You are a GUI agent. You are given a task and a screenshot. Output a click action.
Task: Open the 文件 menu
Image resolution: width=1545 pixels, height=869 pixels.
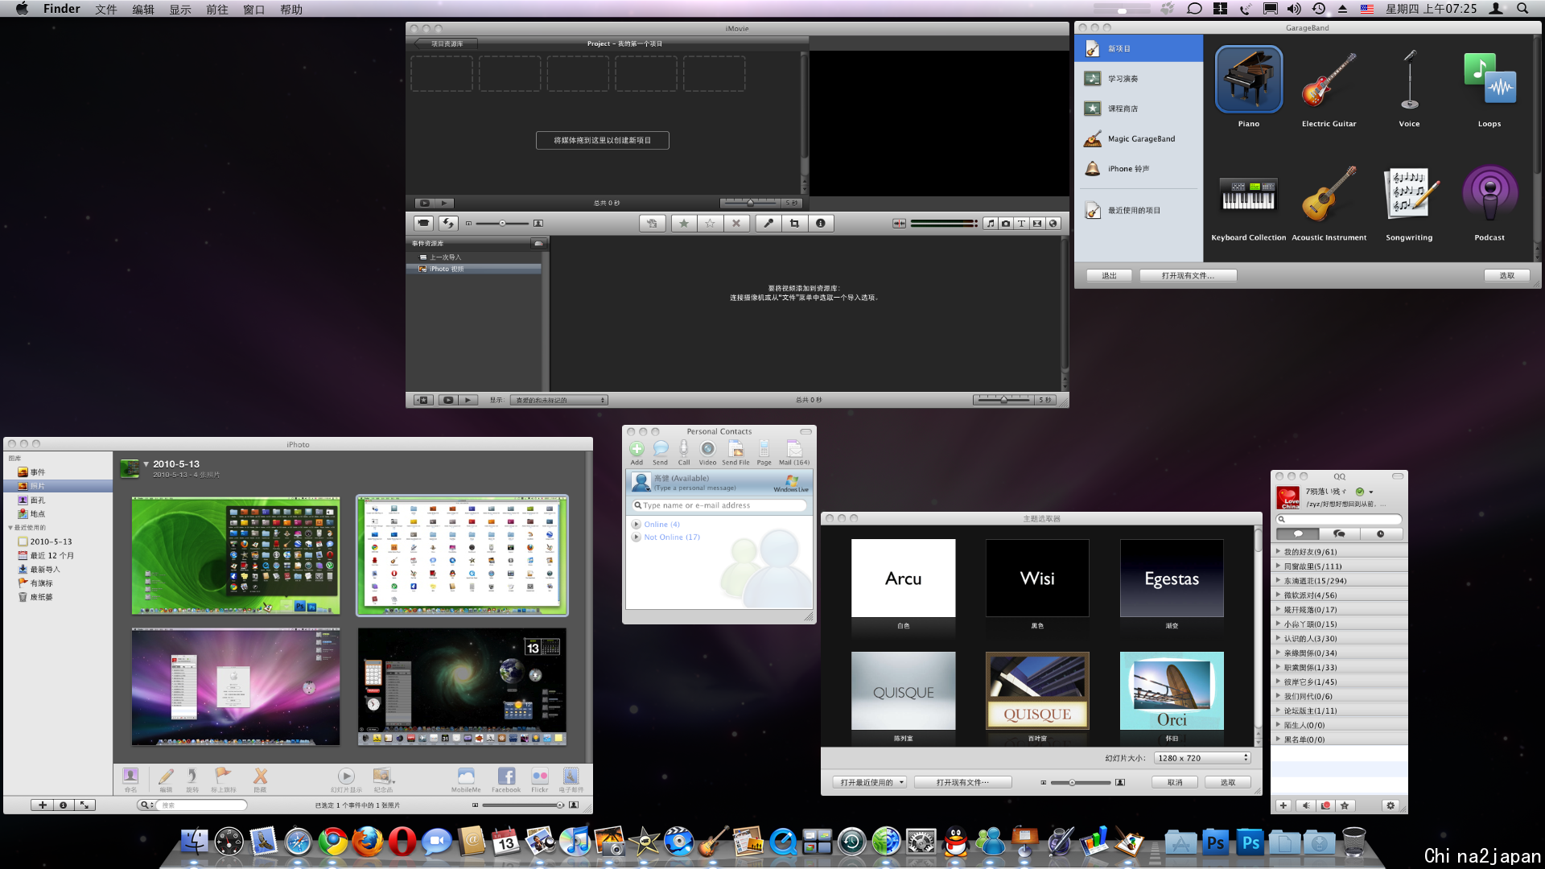pyautogui.click(x=105, y=9)
